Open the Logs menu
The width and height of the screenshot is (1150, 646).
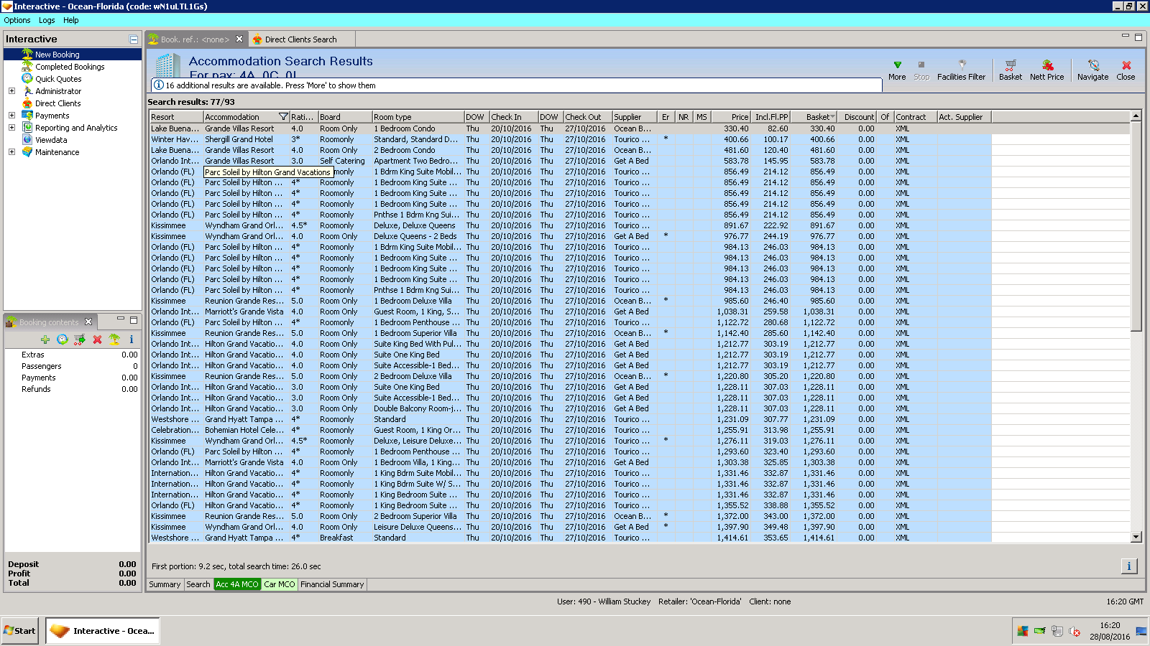(x=47, y=20)
